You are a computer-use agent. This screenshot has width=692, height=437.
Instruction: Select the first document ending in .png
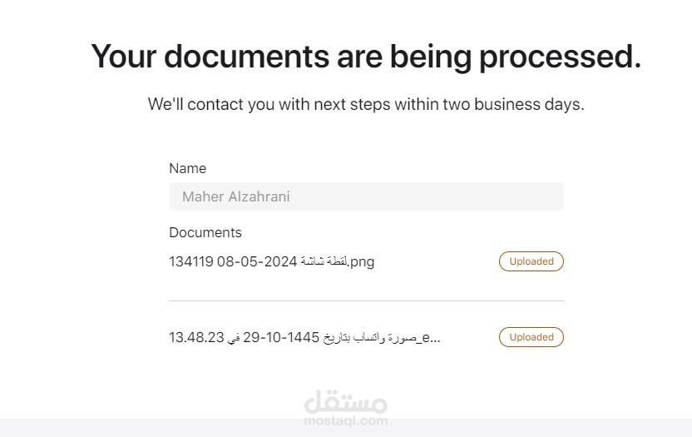271,261
